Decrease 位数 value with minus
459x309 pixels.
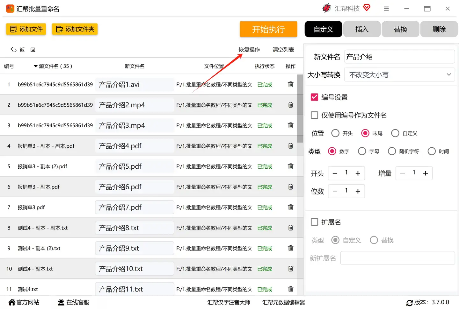pos(335,191)
